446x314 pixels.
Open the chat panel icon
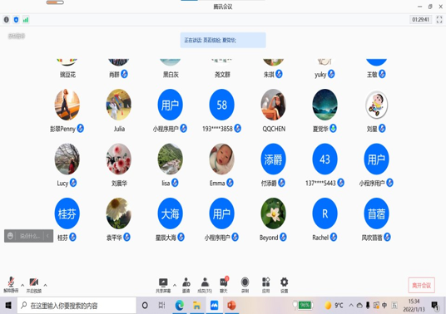click(224, 285)
